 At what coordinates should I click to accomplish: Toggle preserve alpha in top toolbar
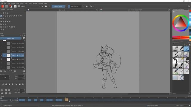46,6
